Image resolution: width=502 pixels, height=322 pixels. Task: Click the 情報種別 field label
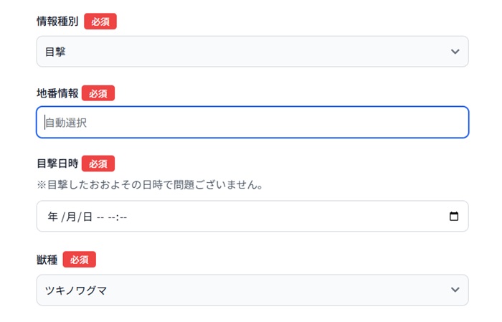click(x=57, y=22)
